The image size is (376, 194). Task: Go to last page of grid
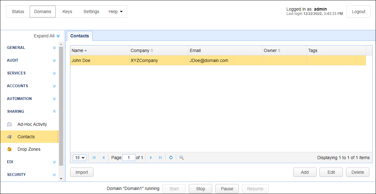click(160, 158)
